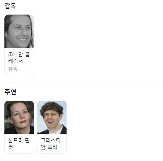Image resolution: width=163 pixels, height=161 pixels.
Task: Click the 산드라 휠 first name line
Action: point(19,140)
